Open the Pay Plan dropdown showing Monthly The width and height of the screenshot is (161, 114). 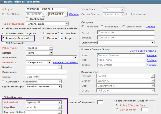click(60, 107)
